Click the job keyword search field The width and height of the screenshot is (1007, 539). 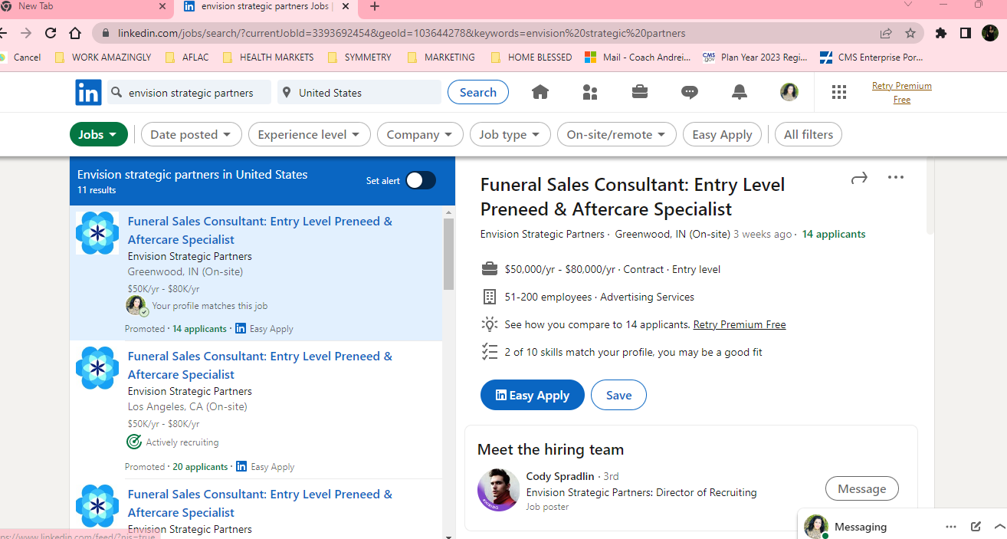coord(189,92)
